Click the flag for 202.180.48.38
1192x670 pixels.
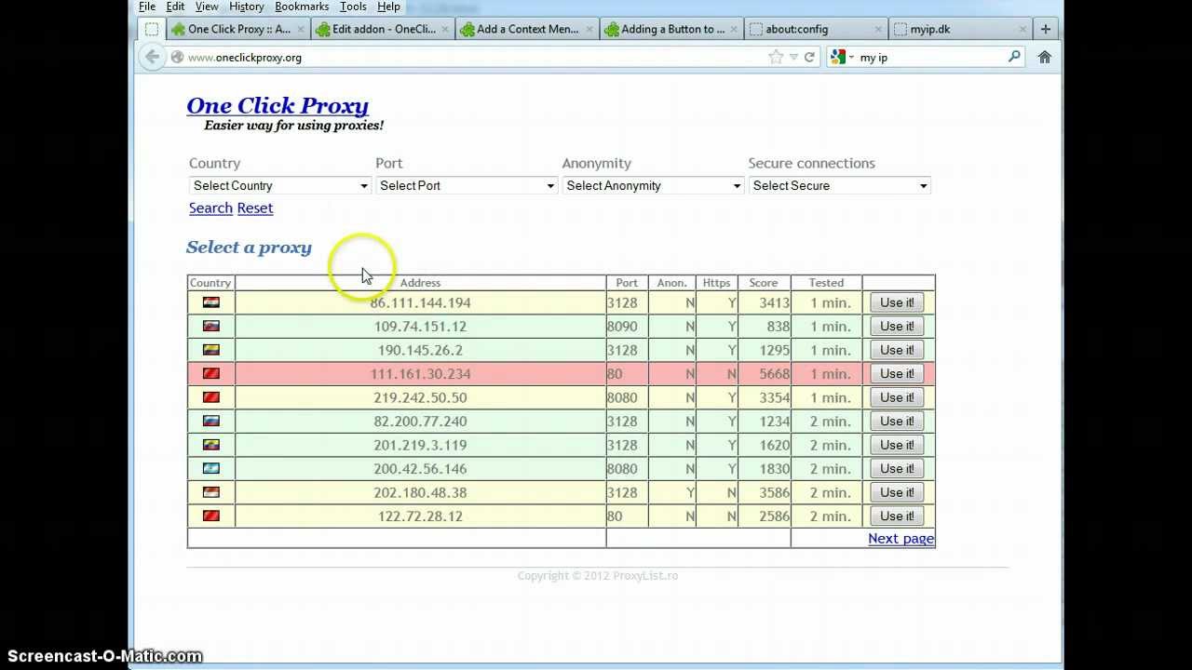211,492
